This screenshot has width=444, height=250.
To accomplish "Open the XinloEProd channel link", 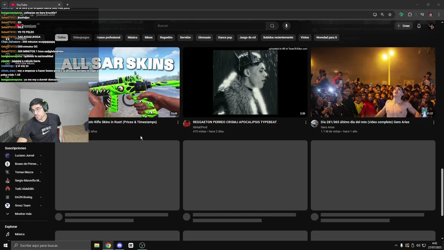I will (200, 127).
